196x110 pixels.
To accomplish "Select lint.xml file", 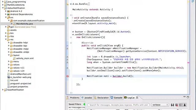I will point(14,80).
